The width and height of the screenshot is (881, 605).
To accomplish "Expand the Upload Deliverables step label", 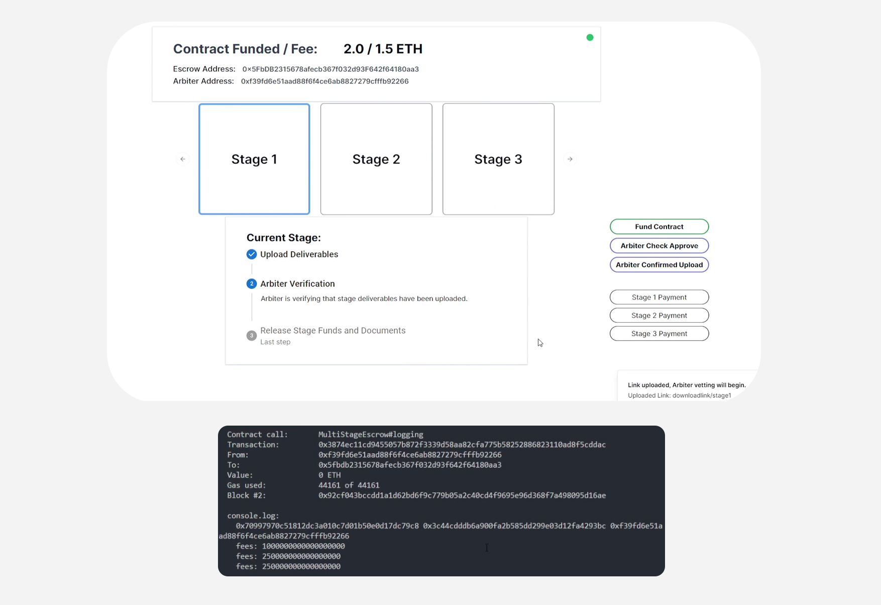I will tap(299, 254).
